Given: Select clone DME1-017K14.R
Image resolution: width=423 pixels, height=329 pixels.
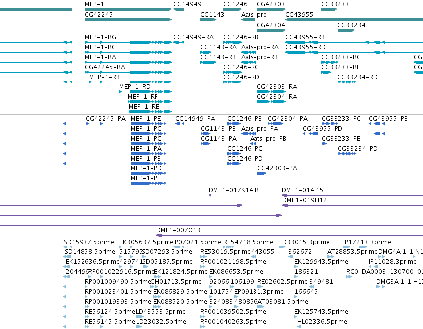Looking at the screenshot, I should click(210, 195).
